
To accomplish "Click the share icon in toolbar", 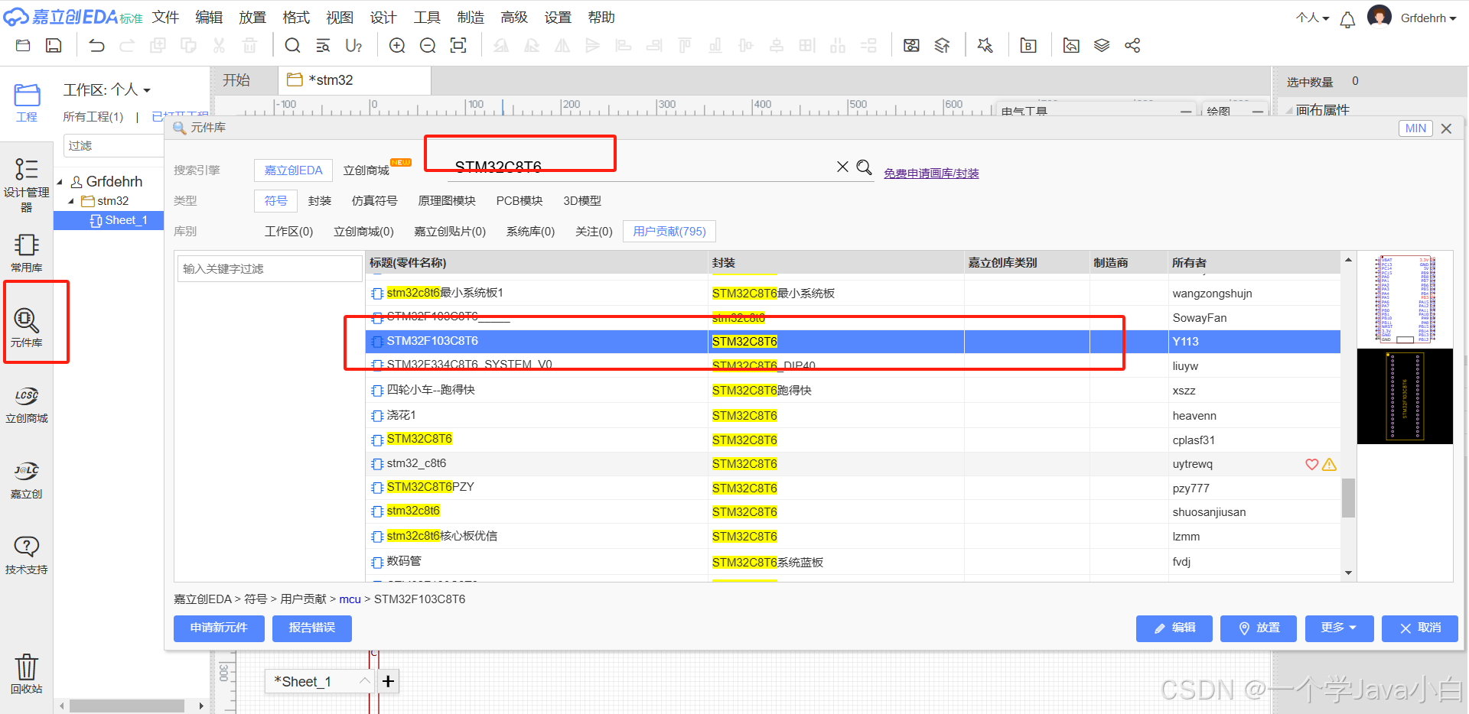I will click(1132, 46).
